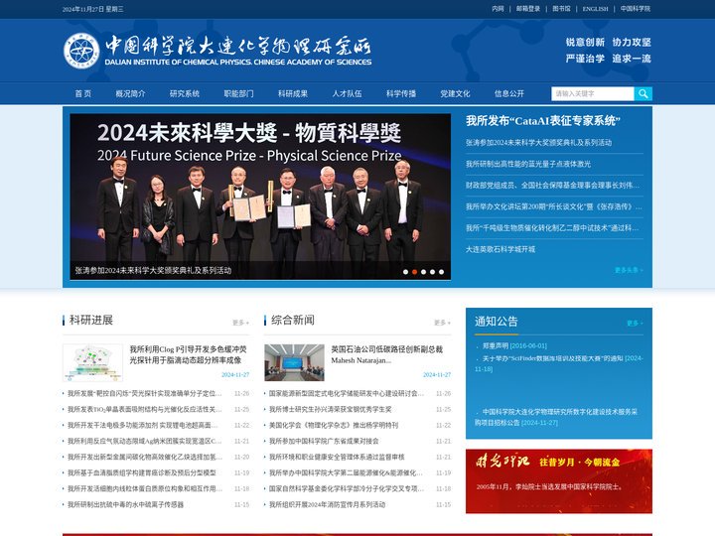Image resolution: width=715 pixels, height=536 pixels.
Task: Click 更多 in 通知公告 panel
Action: pyautogui.click(x=635, y=324)
